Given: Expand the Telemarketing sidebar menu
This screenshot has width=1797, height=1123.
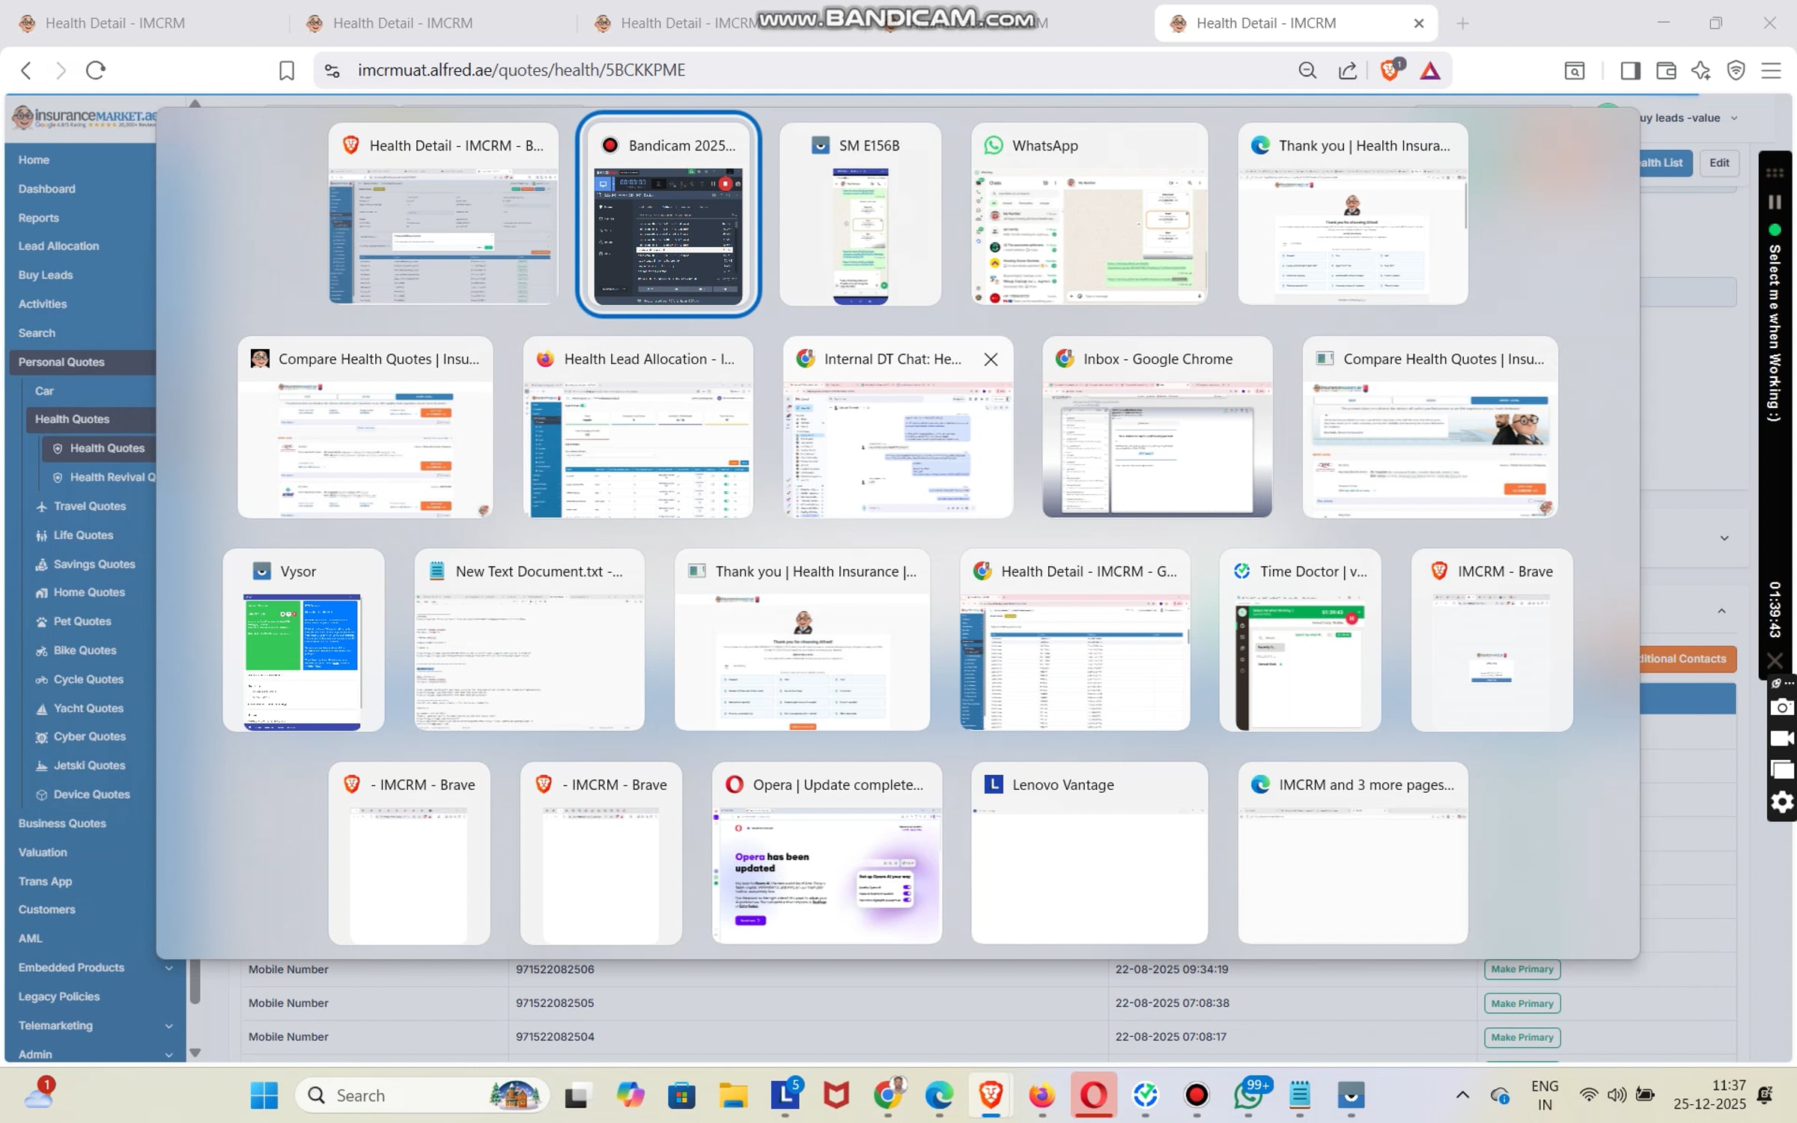Looking at the screenshot, I should tap(96, 1025).
